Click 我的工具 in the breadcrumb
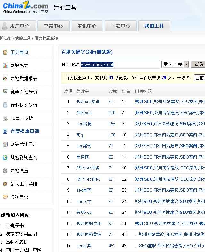The width and height of the screenshot is (205, 252). click(x=23, y=38)
